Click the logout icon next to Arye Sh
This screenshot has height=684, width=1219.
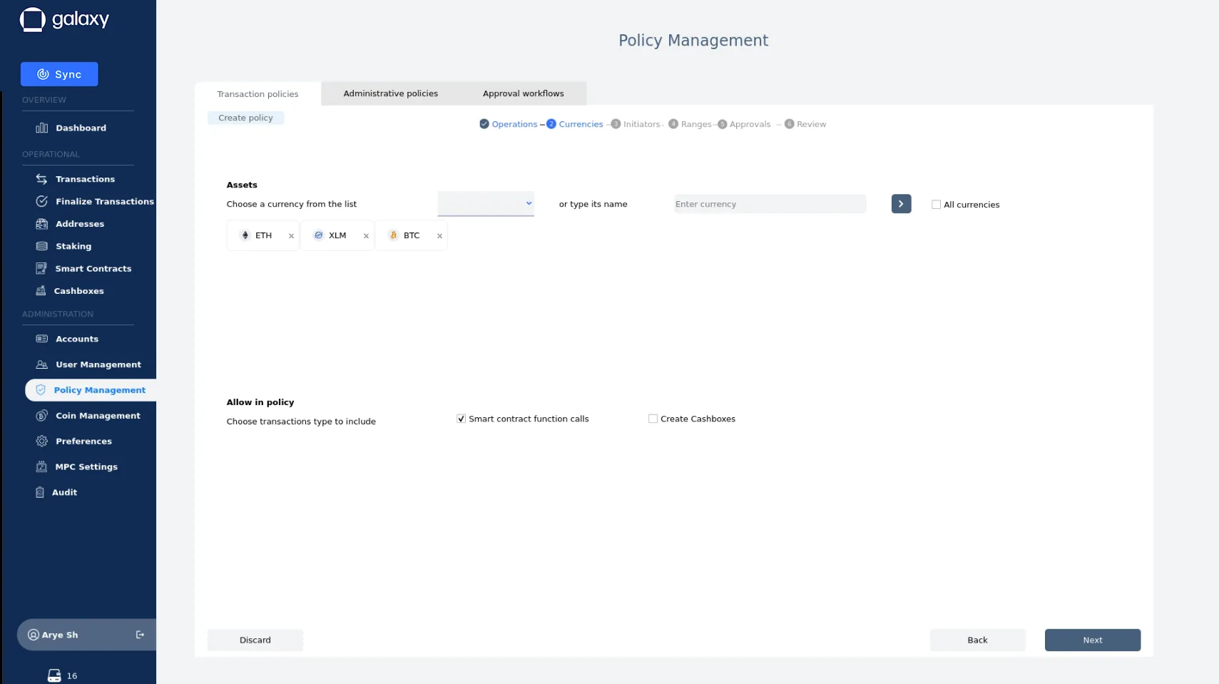[140, 635]
